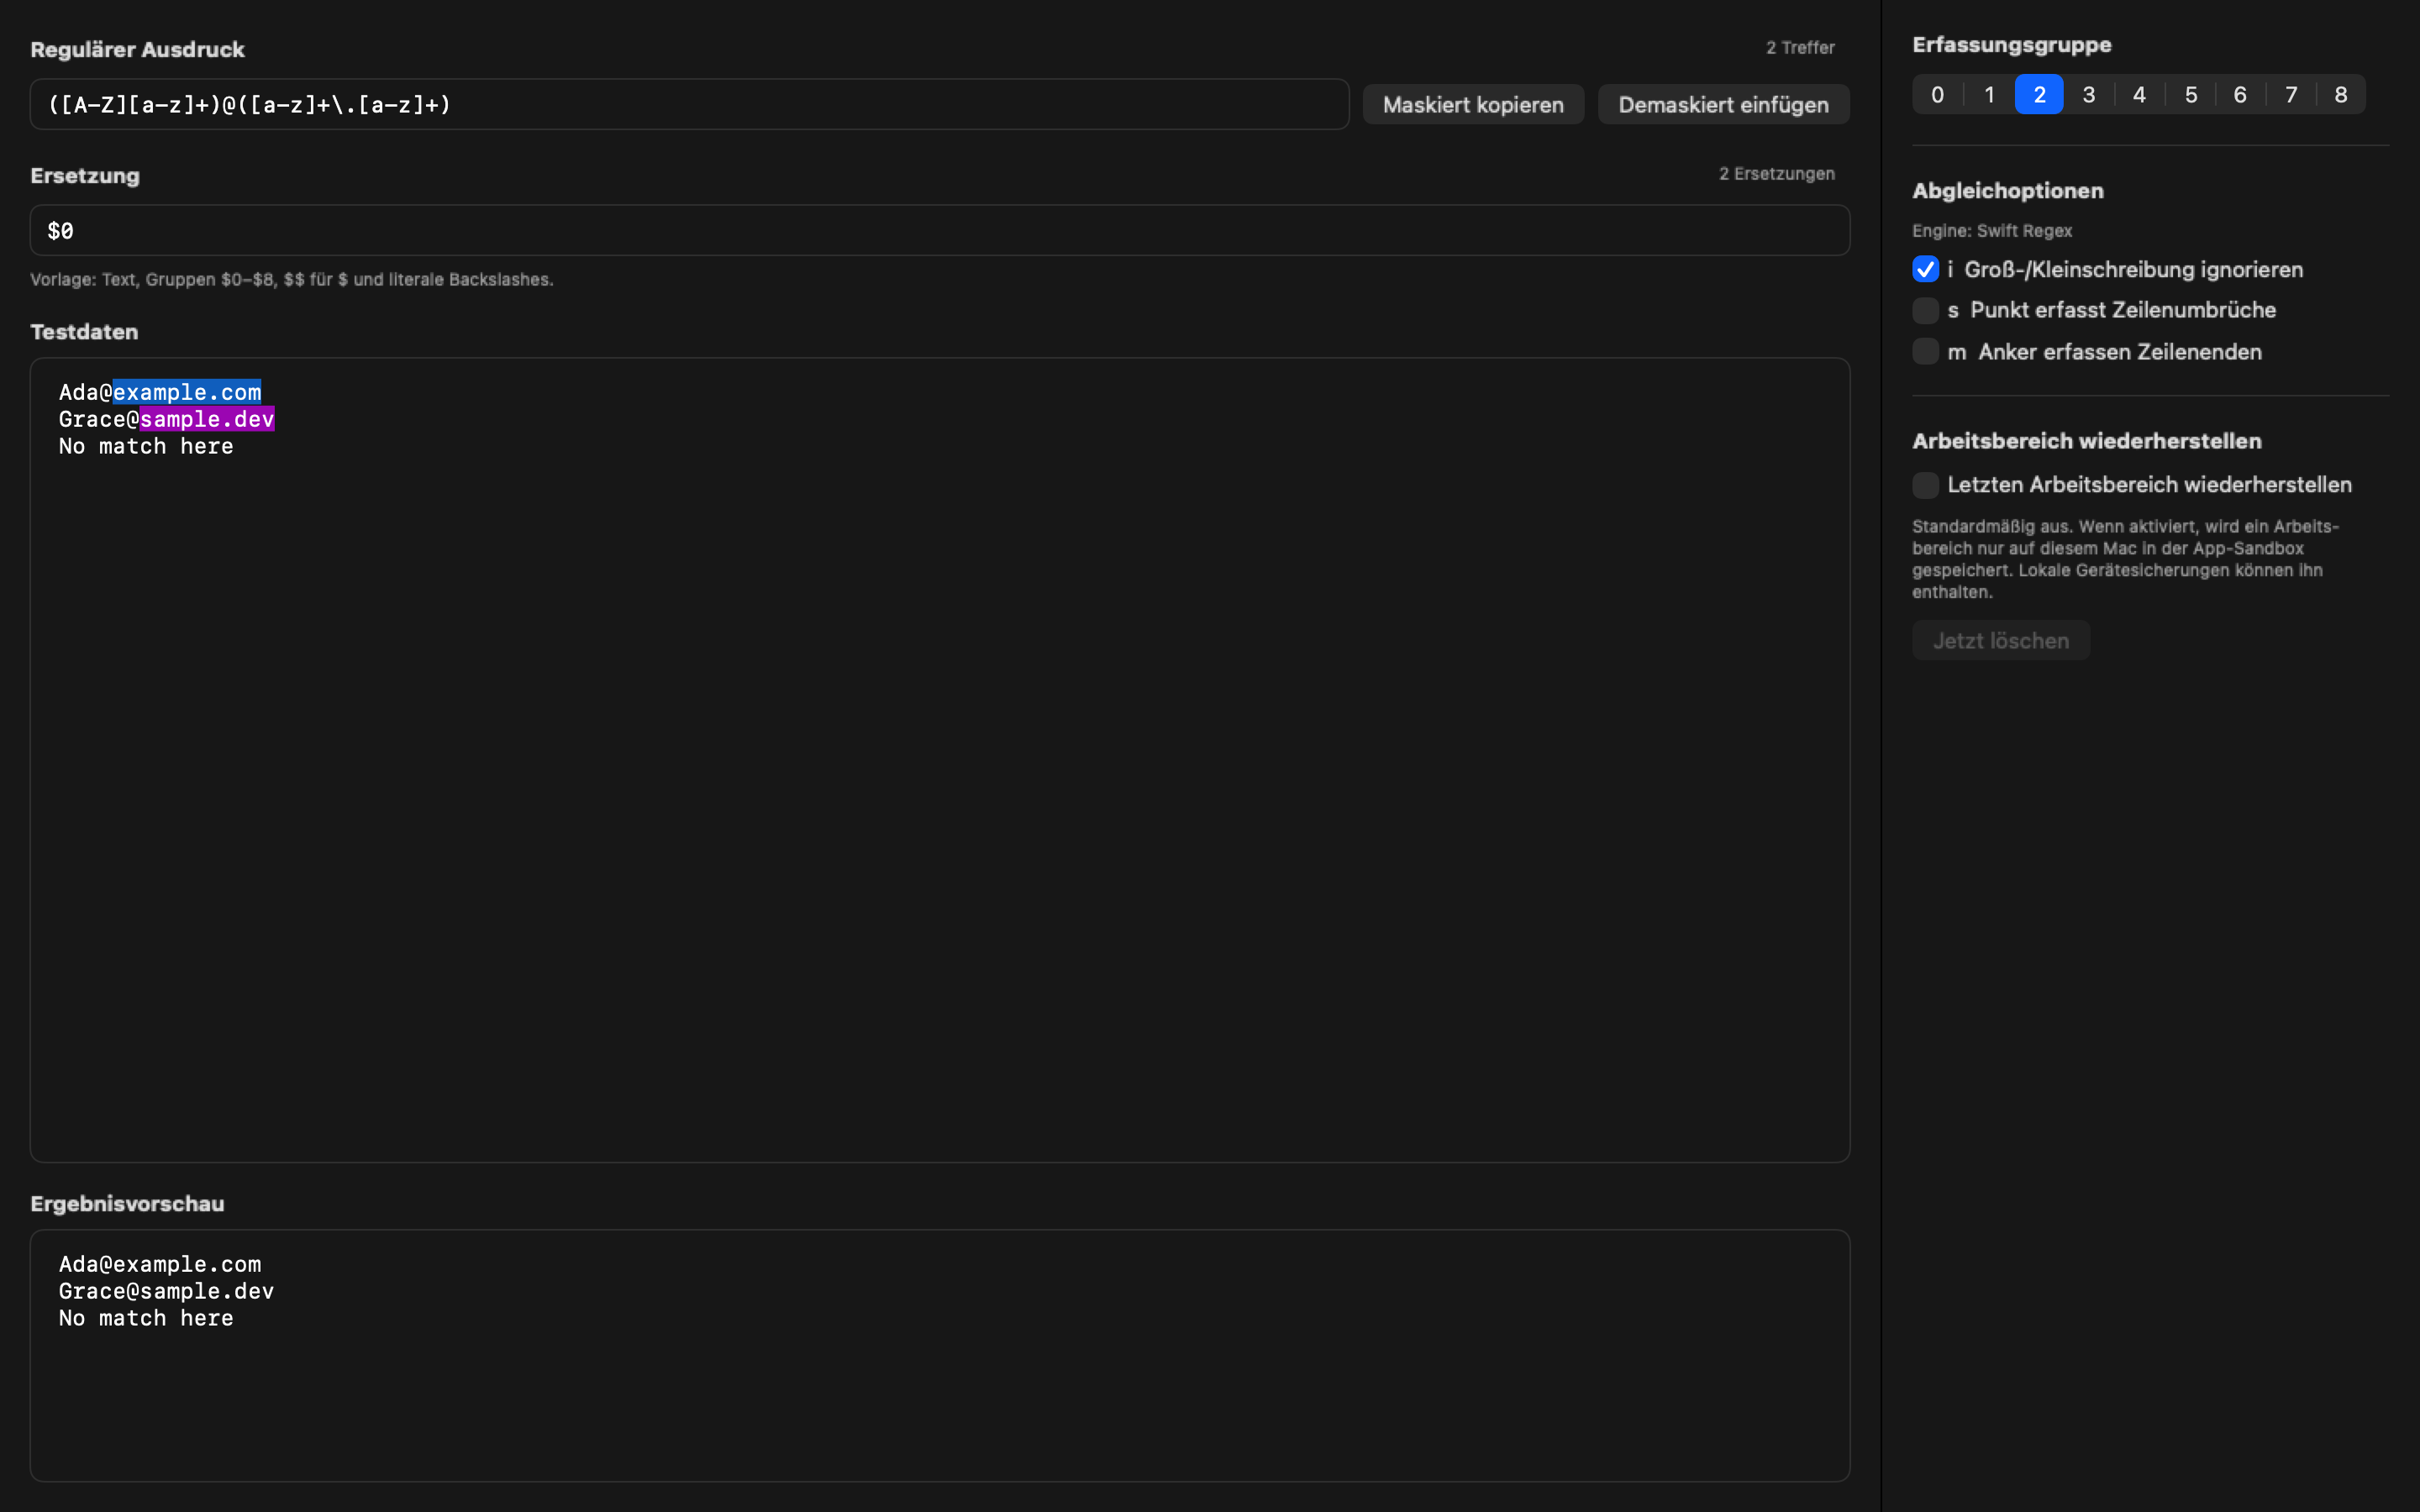Image resolution: width=2420 pixels, height=1512 pixels.
Task: Enable Punkt erfasst Zeilenumbrüche checkbox
Action: 1925,310
